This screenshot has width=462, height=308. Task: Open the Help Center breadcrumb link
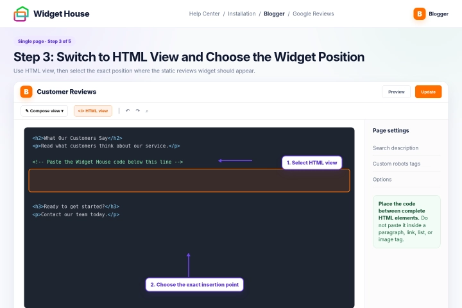204,14
